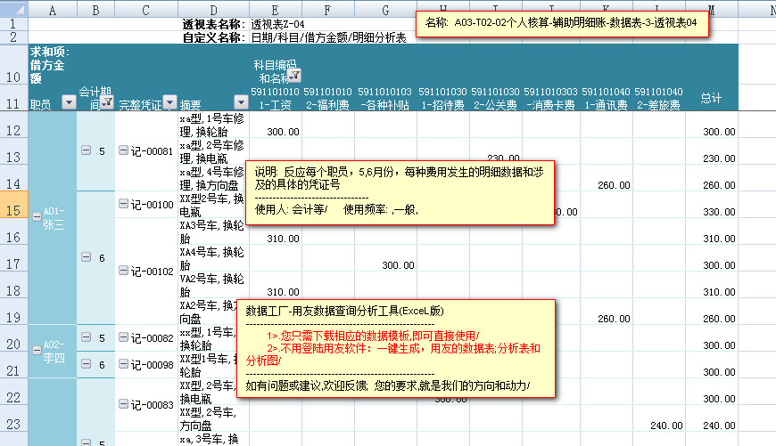Click the 总计 column header cell

[x=711, y=98]
